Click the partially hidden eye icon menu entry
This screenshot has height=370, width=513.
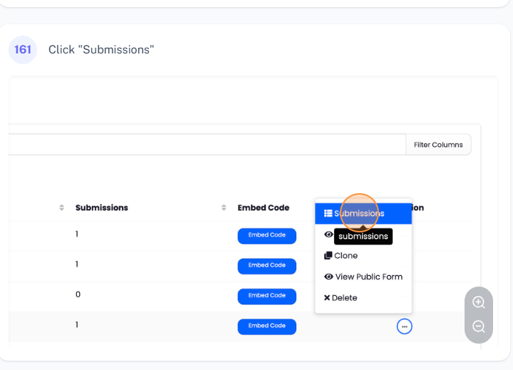pyautogui.click(x=328, y=234)
